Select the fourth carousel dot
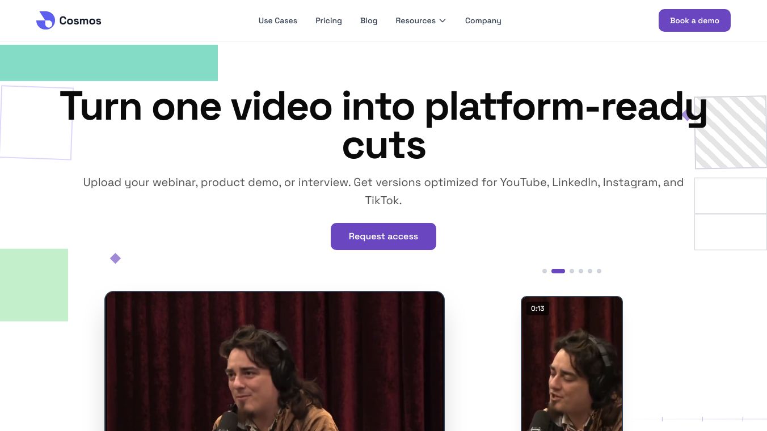This screenshot has height=431, width=767. pos(581,271)
